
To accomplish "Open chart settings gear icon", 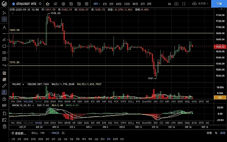I will coord(64,4).
